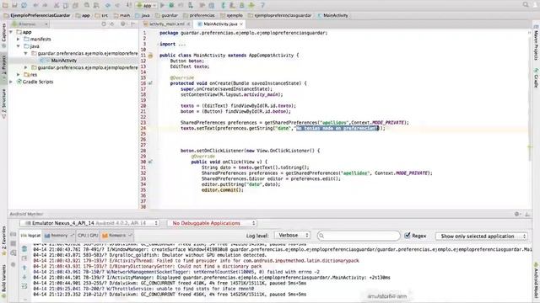Click the logcat scroll-up arrow icon
Viewport: 540px width, 303px height.
pyautogui.click(x=24, y=268)
